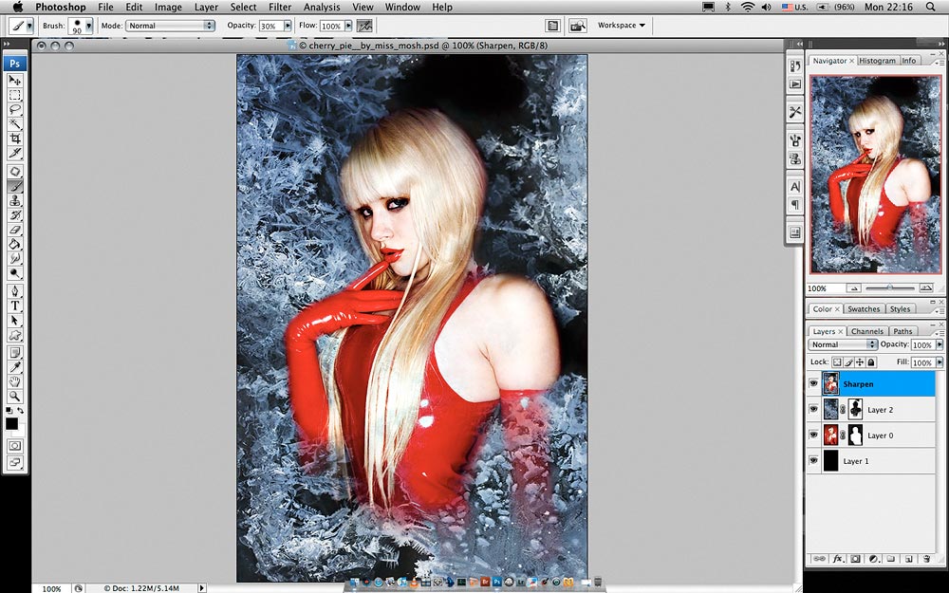Select the Clone Stamp tool
This screenshot has width=949, height=593.
[x=14, y=200]
